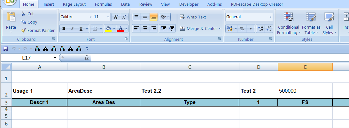
Task: Click the Cut scissors icon
Action: click(x=23, y=14)
